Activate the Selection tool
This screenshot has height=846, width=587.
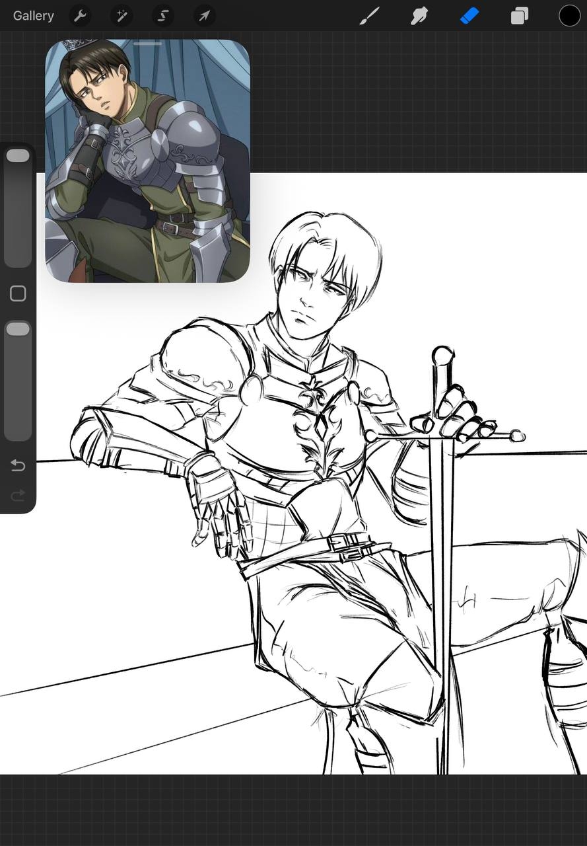coord(162,16)
